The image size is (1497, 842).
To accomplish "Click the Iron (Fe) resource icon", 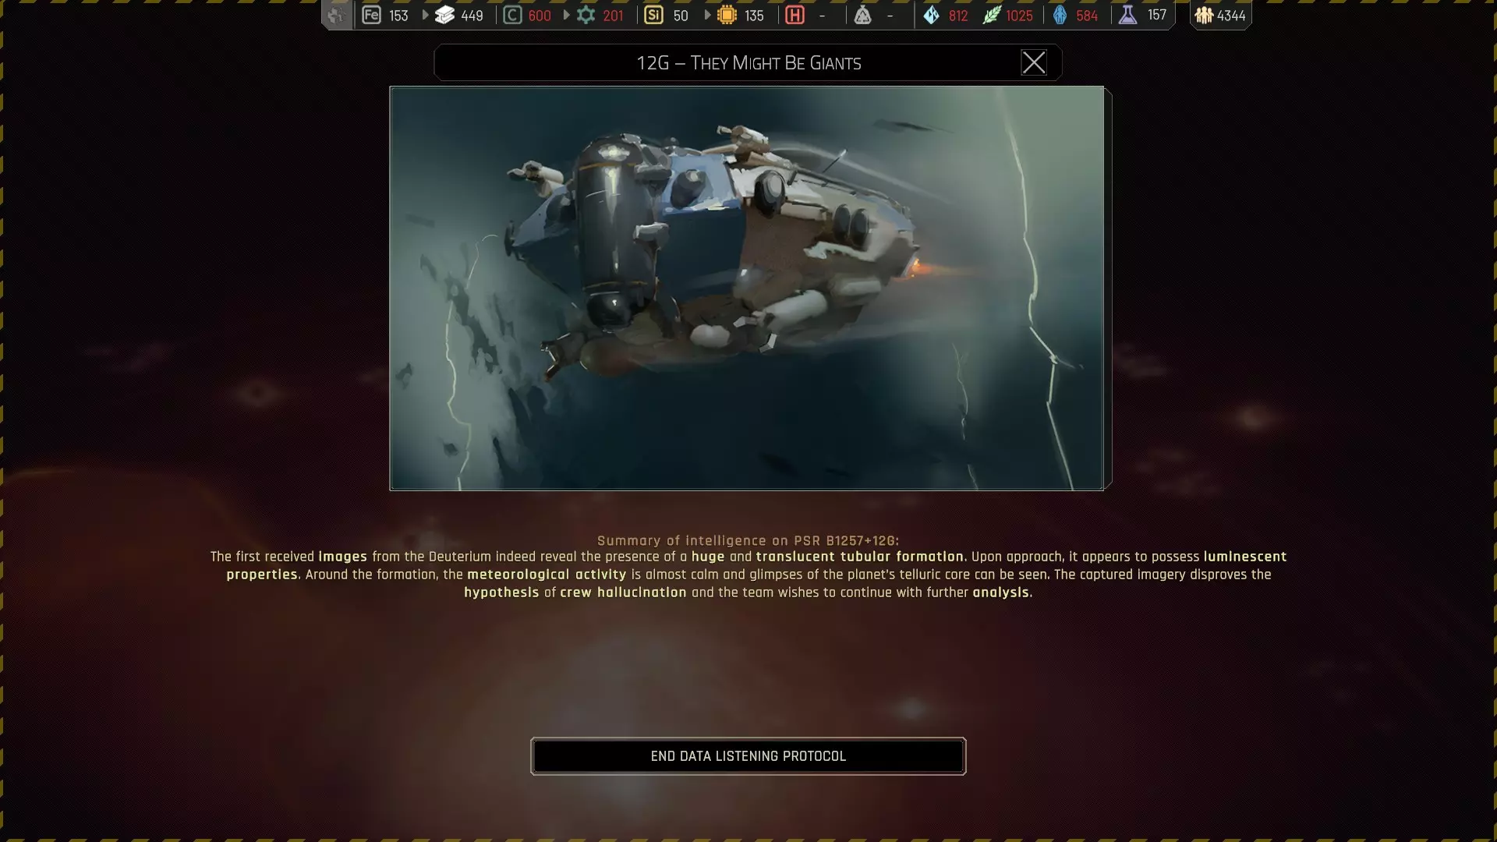I will coord(371,15).
